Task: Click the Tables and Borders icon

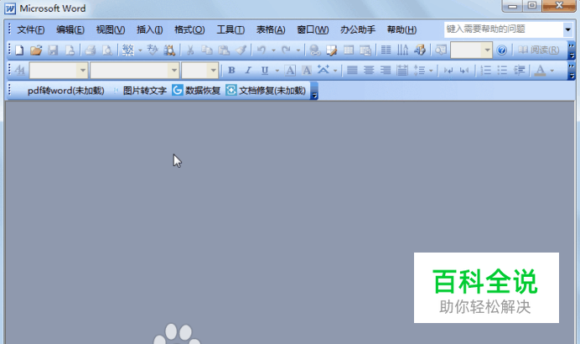Action: point(331,50)
